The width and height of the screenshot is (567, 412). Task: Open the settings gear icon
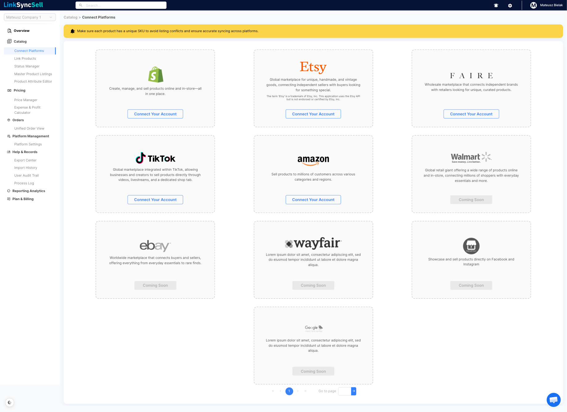tap(510, 6)
